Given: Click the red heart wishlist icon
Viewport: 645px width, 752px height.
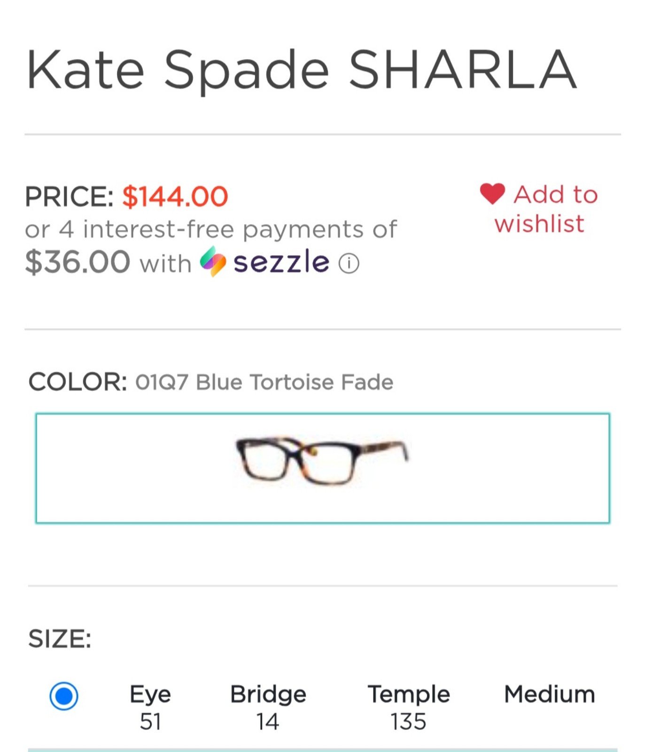Looking at the screenshot, I should point(492,194).
